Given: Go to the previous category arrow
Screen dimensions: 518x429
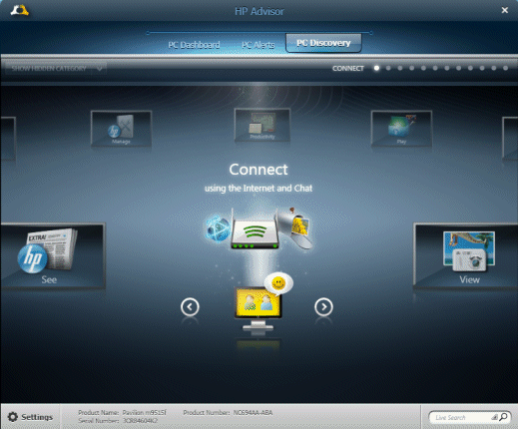Looking at the screenshot, I should coord(190,306).
